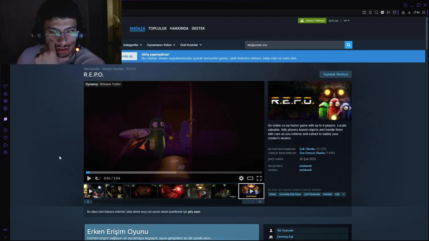
Task: Go to Tüm Oyunlar breadcrumb
Action: point(91,69)
